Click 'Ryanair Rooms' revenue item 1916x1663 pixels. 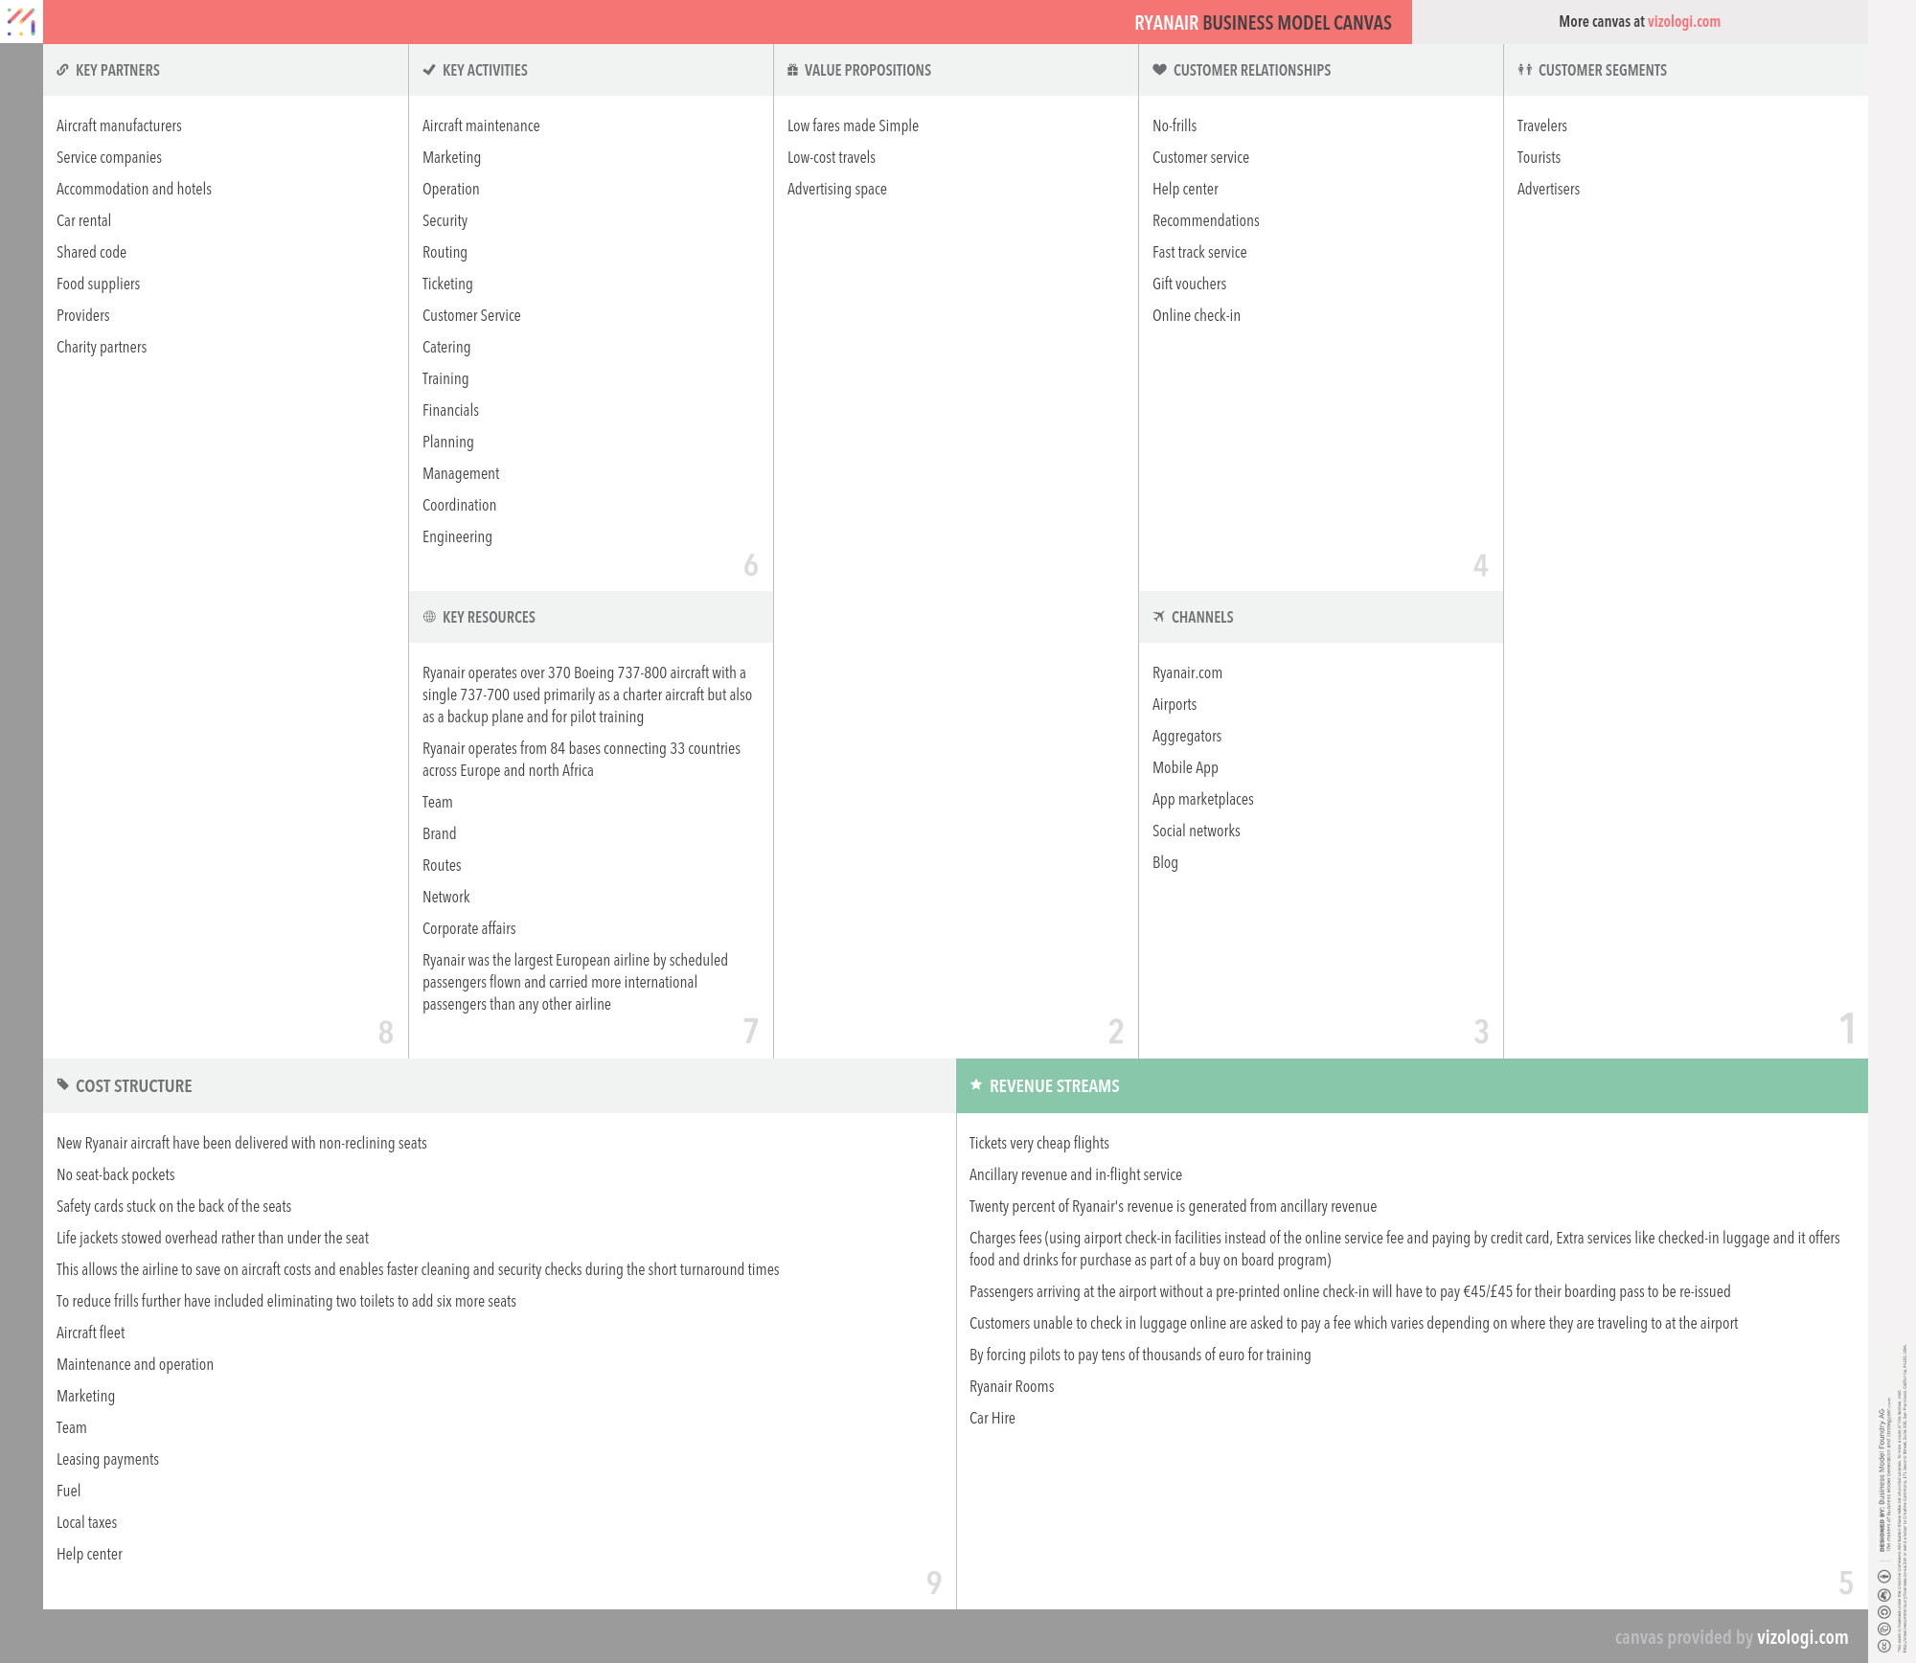tap(1012, 1386)
